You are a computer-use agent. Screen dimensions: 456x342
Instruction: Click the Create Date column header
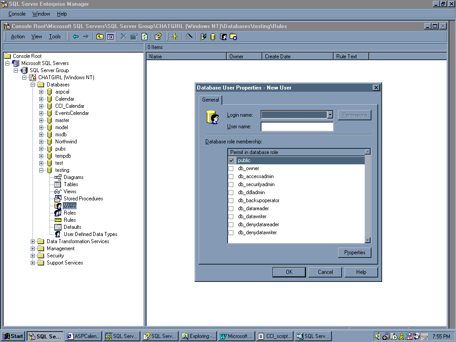point(297,57)
